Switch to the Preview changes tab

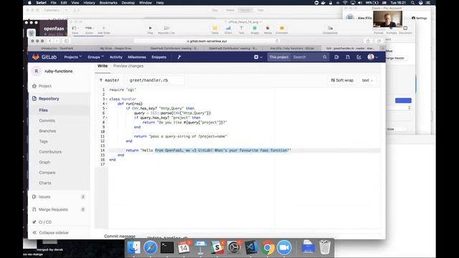(x=128, y=66)
